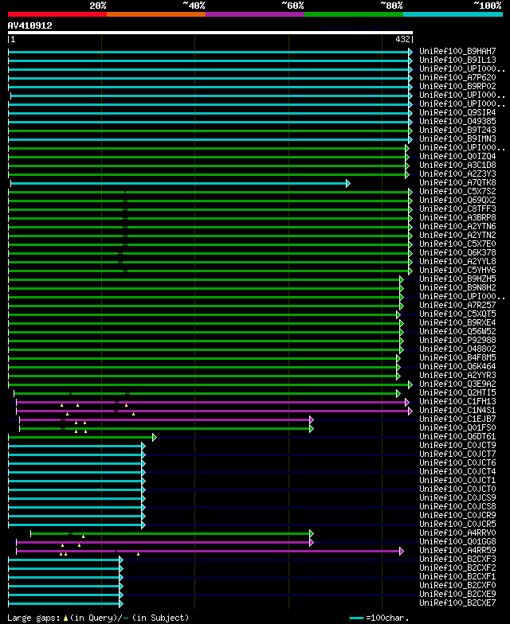The height and width of the screenshot is (624, 510).
Task: Select the AV410912 query name
Action: [x=30, y=25]
